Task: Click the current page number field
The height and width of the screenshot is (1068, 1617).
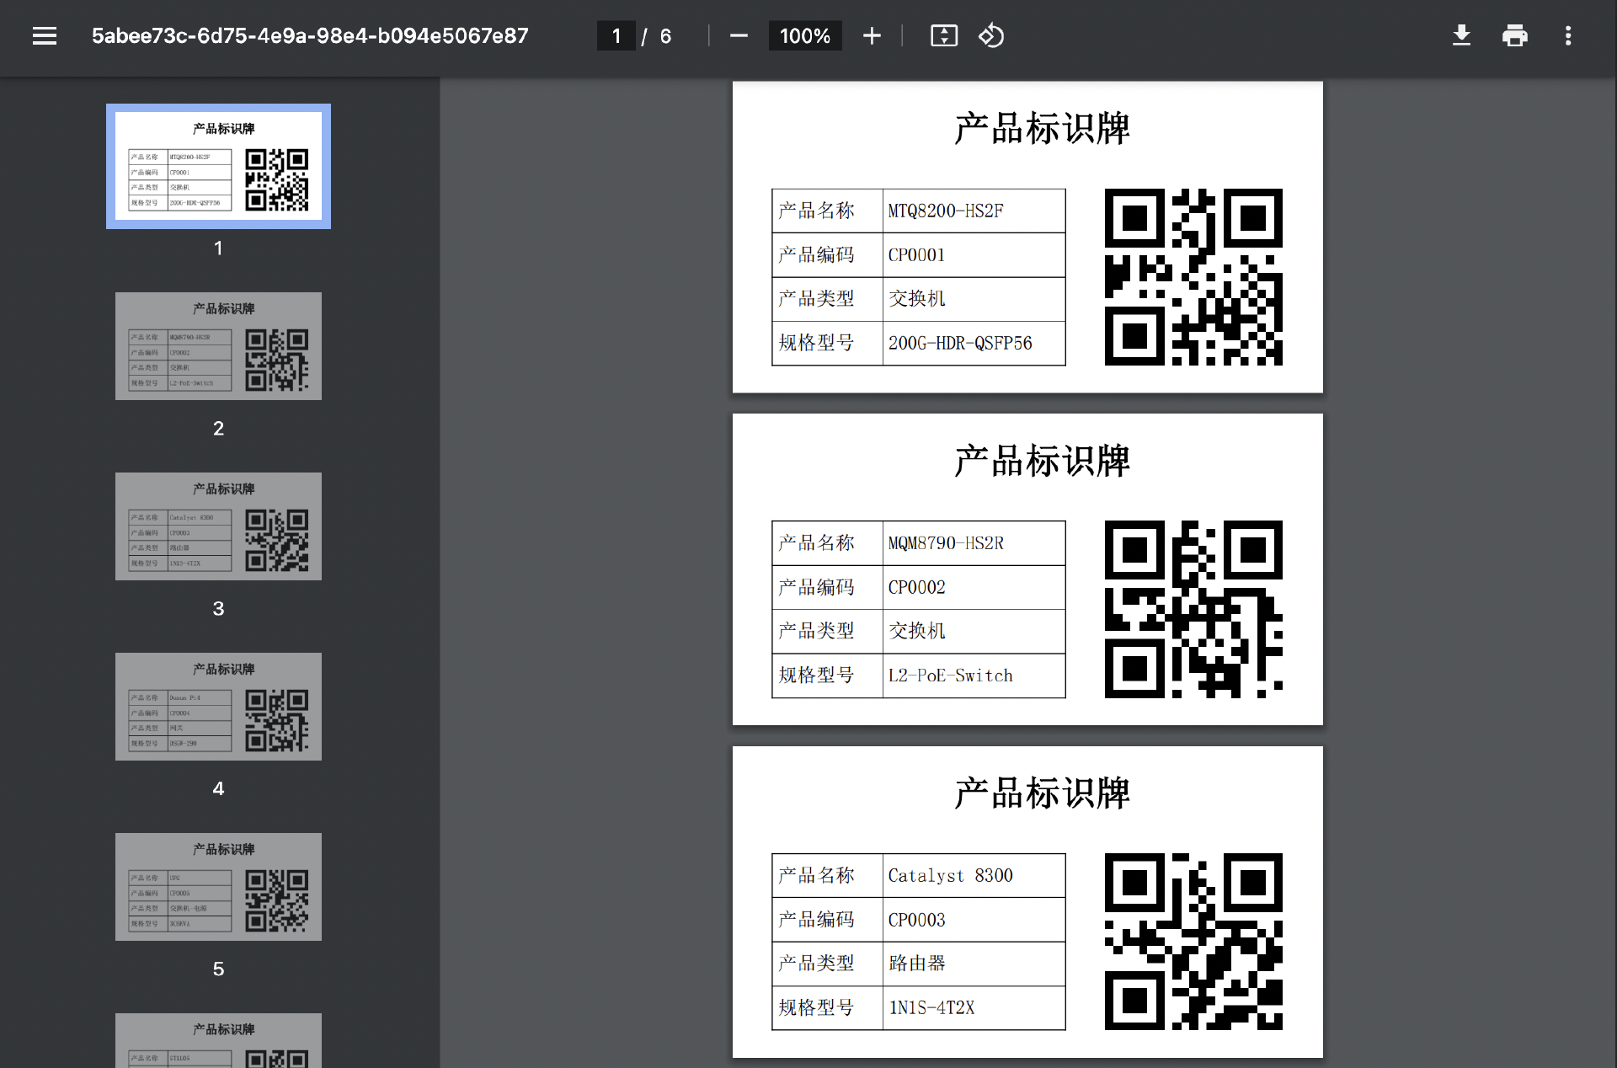Action: coord(616,36)
